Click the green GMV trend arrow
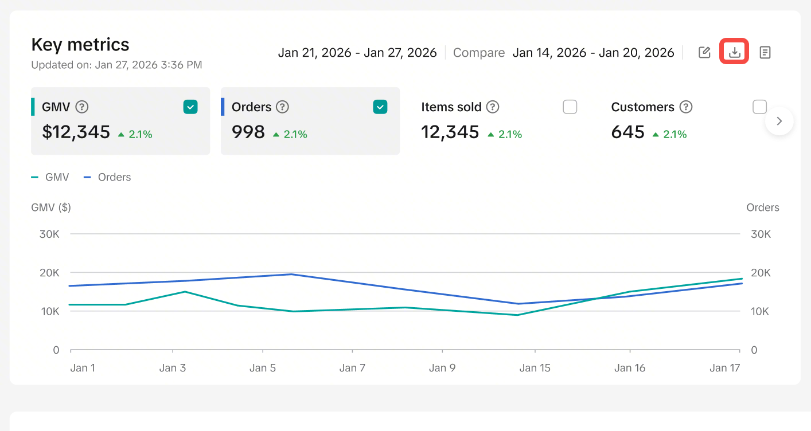The width and height of the screenshot is (811, 431). click(121, 134)
